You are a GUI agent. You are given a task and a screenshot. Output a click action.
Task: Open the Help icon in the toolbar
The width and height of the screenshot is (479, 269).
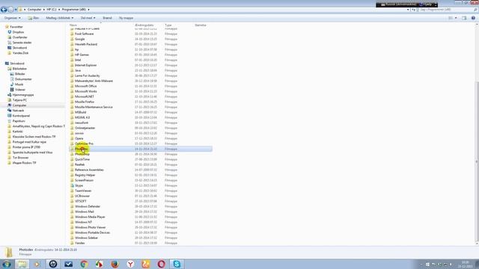point(473,18)
